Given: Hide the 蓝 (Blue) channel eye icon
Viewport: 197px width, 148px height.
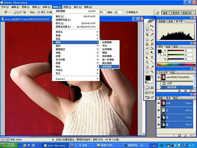Looking at the screenshot, I should point(159,124).
